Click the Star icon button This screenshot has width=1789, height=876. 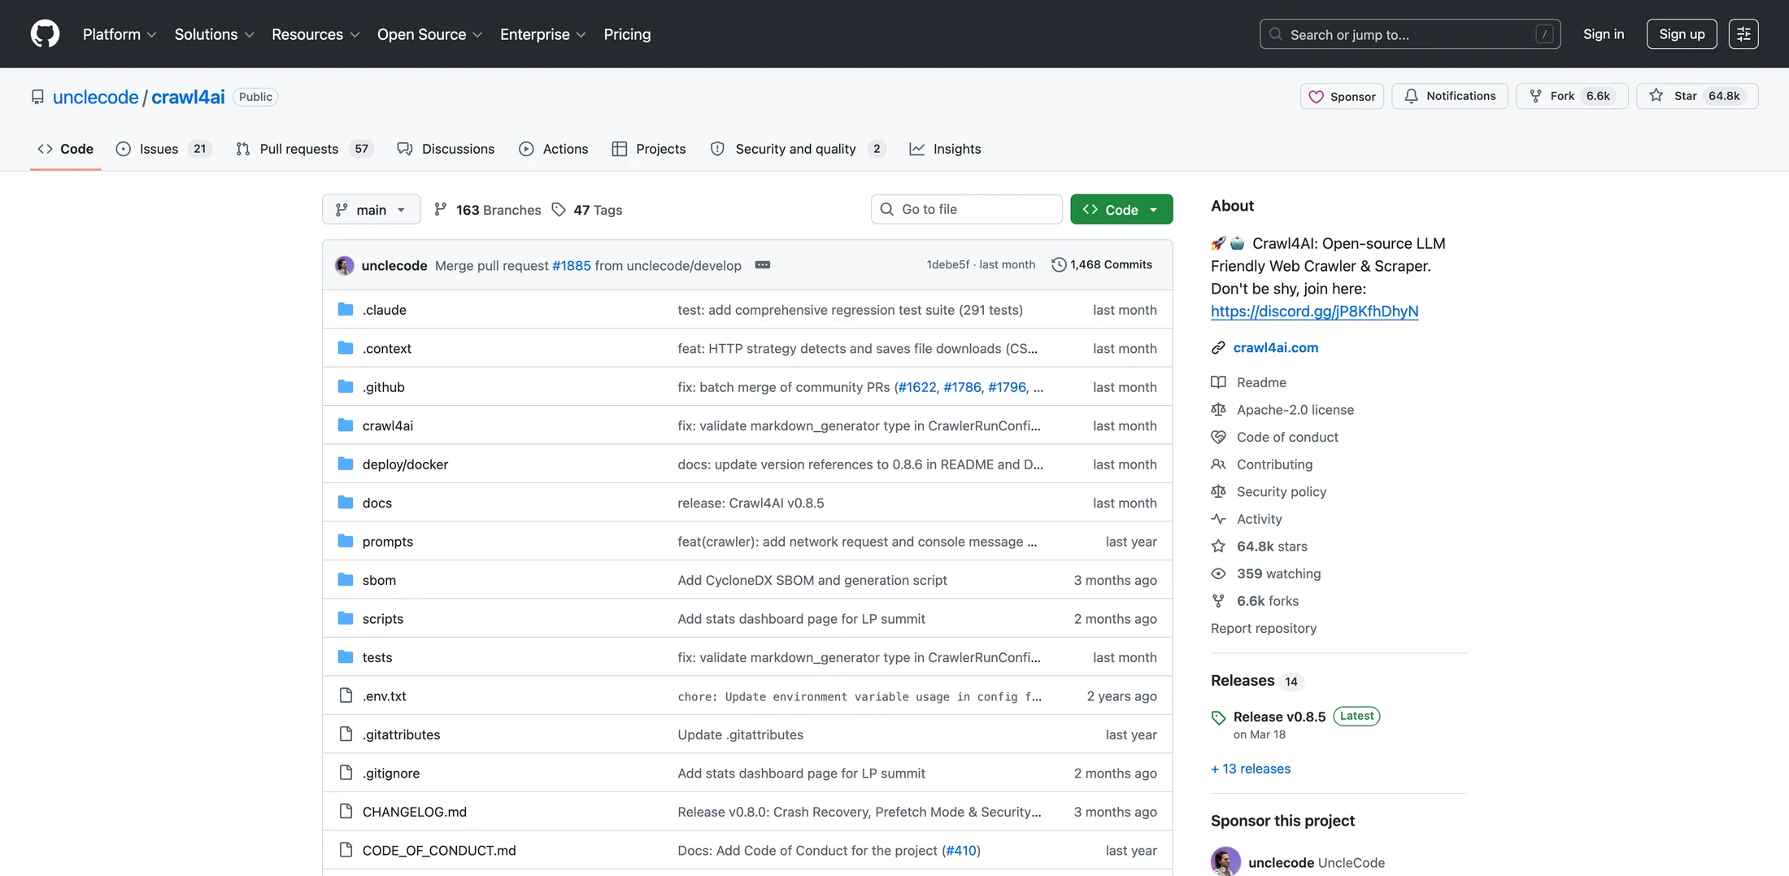1697,96
